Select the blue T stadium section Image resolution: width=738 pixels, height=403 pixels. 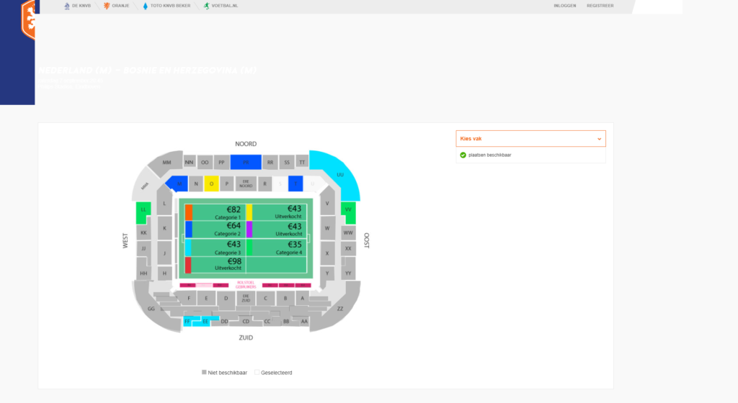295,184
